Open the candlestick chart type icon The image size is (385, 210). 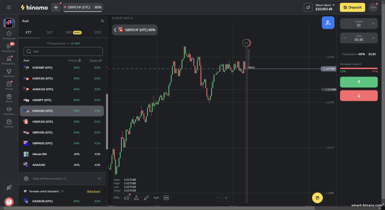126,198
